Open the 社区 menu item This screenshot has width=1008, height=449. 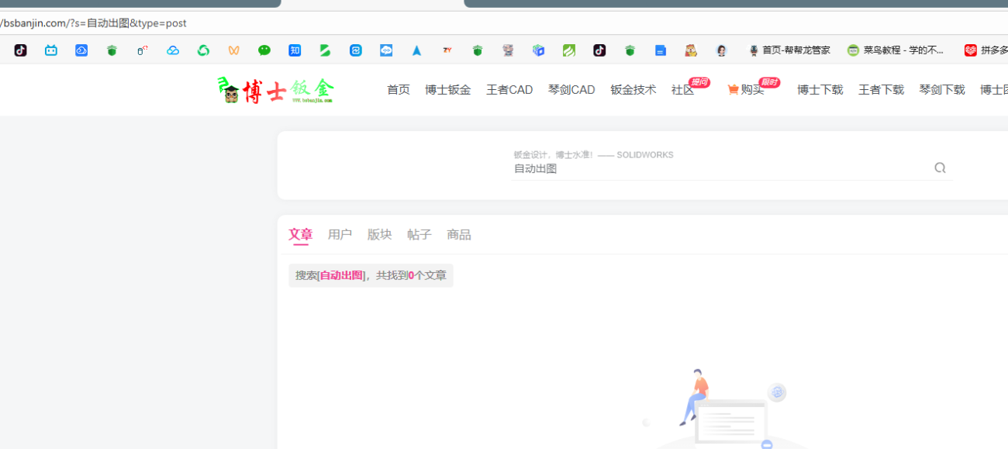[x=681, y=90]
